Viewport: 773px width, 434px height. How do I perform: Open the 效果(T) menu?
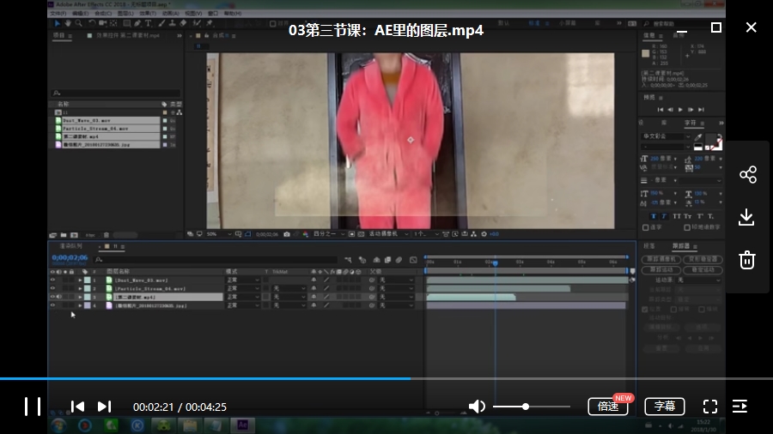click(148, 13)
